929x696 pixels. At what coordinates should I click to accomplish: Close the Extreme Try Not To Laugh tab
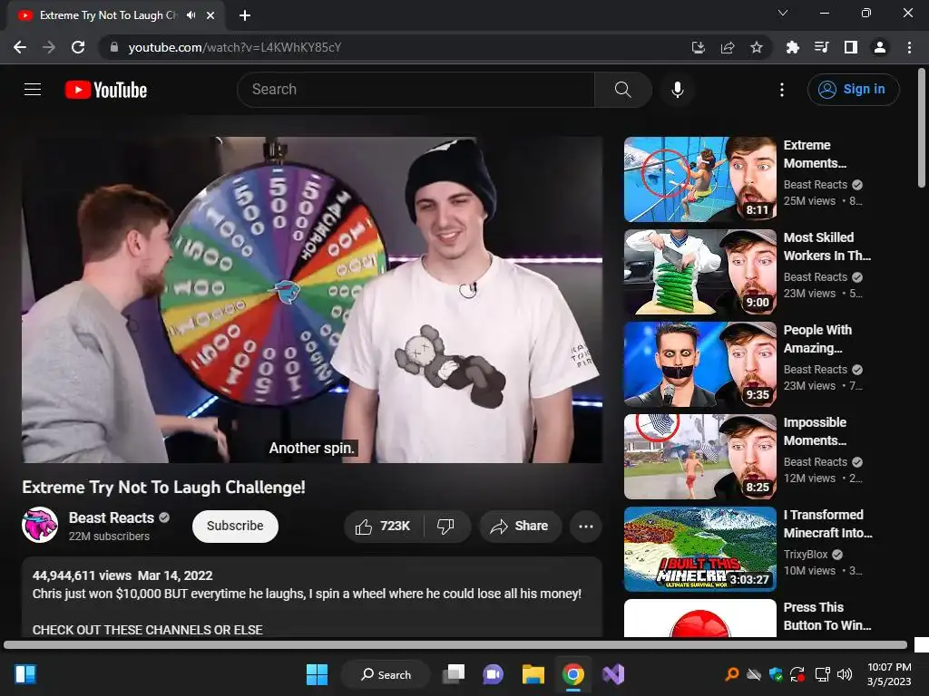tap(210, 15)
